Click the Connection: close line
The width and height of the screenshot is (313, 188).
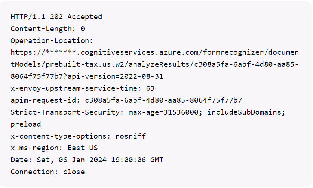47,172
